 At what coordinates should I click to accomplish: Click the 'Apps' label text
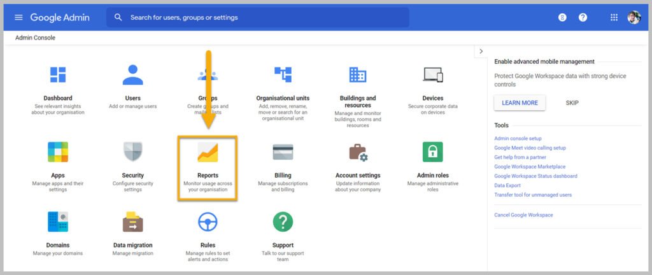[x=58, y=176]
